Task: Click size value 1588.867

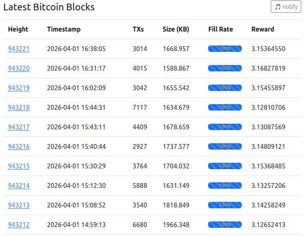Action: pos(176,68)
